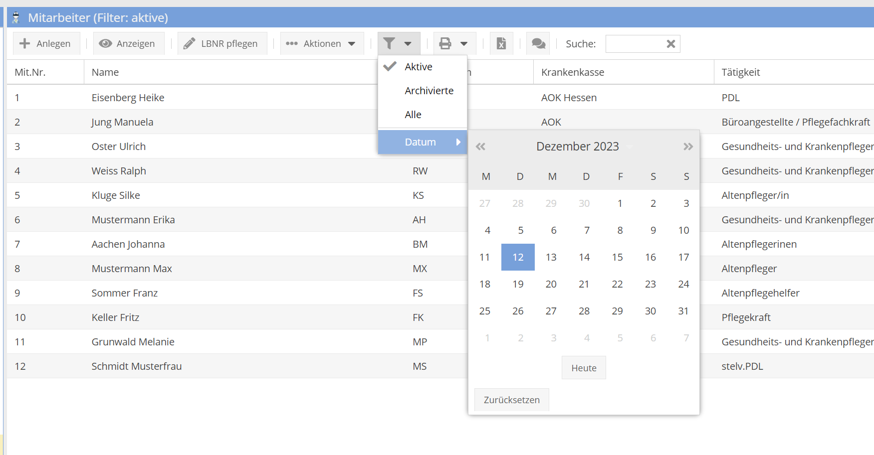Screen dimensions: 874x455
Task: Open the chat messages icon
Action: (538, 44)
